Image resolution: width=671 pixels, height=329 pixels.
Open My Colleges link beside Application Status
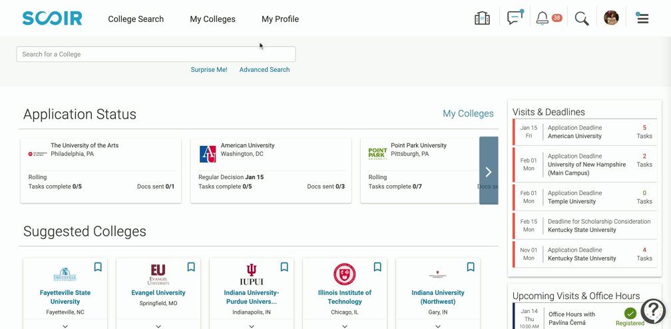(468, 113)
